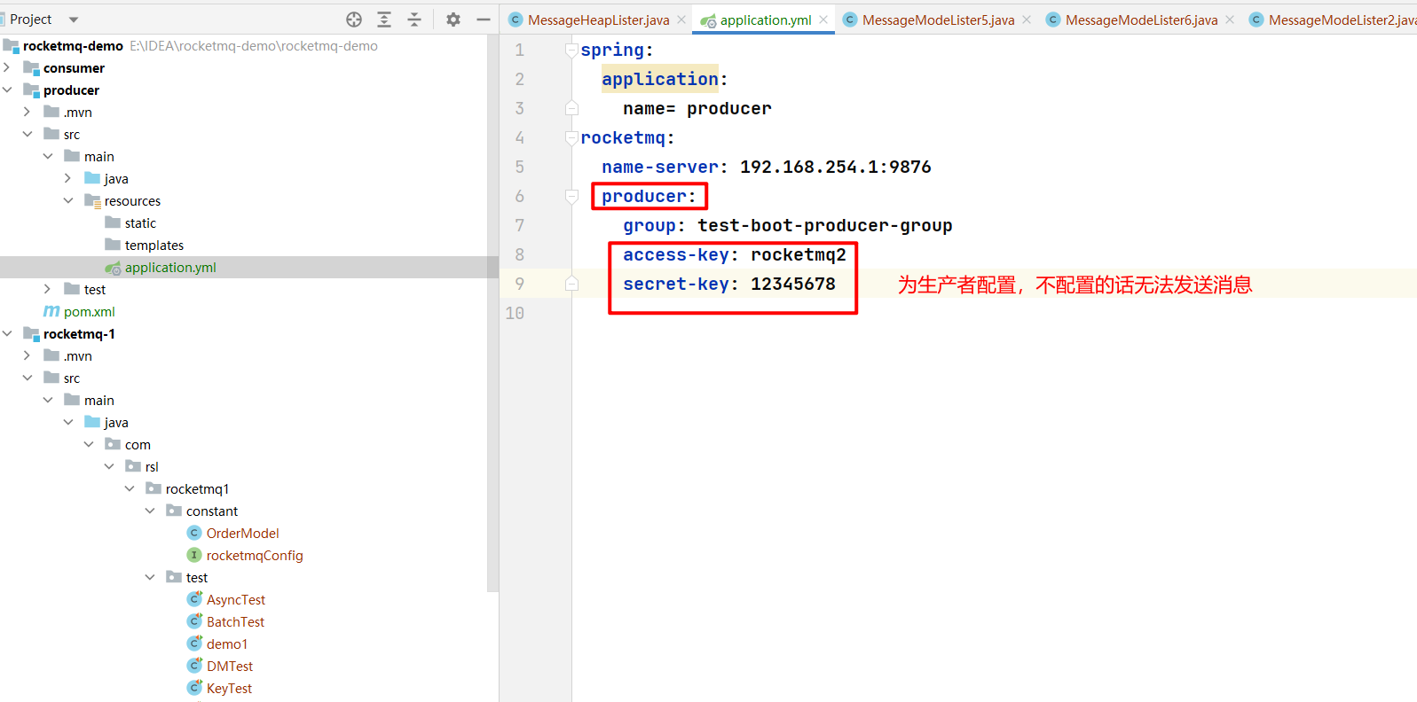Viewport: 1417px width, 702px height.
Task: Collapse producer's main folder
Action: (47, 156)
